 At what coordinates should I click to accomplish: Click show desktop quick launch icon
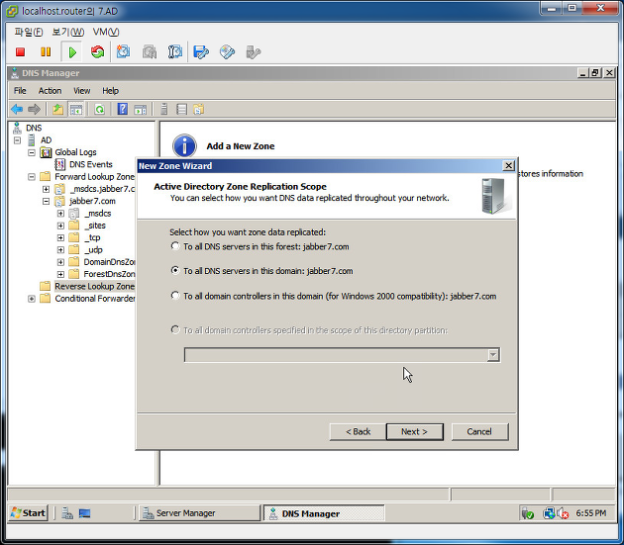[84, 513]
